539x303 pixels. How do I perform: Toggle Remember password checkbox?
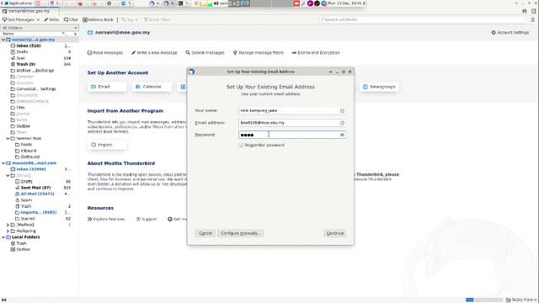241,146
